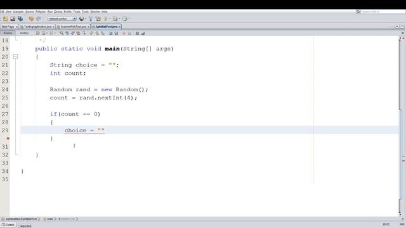Click the Previous Bookmark icon
Image resolution: width=406 pixels, height=228 pixels.
coord(91,33)
